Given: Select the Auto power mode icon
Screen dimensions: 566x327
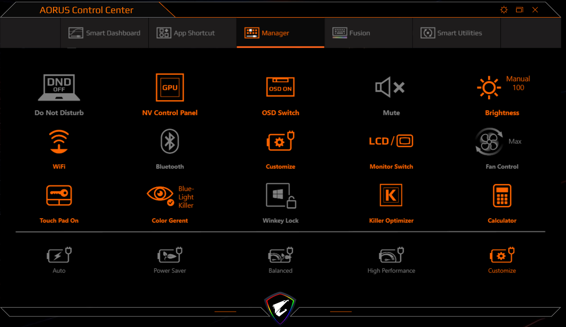Looking at the screenshot, I should coord(59,255).
